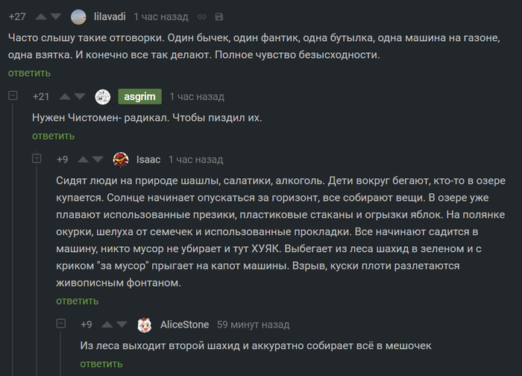Downvote lilavadi's comment
Image resolution: width=522 pixels, height=376 pixels.
pyautogui.click(x=58, y=16)
